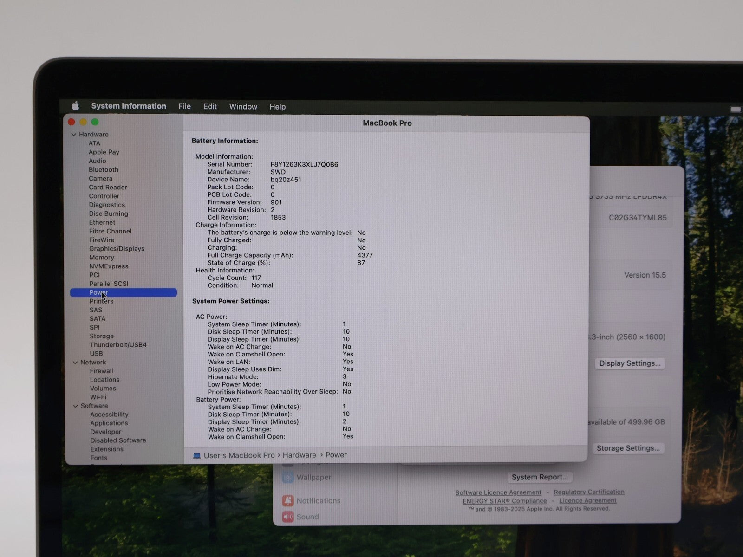This screenshot has width=743, height=557.
Task: Select Fonts under Software
Action: coord(98,458)
